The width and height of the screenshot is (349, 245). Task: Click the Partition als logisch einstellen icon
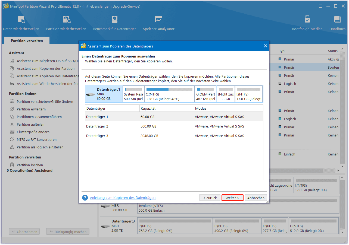click(12, 147)
